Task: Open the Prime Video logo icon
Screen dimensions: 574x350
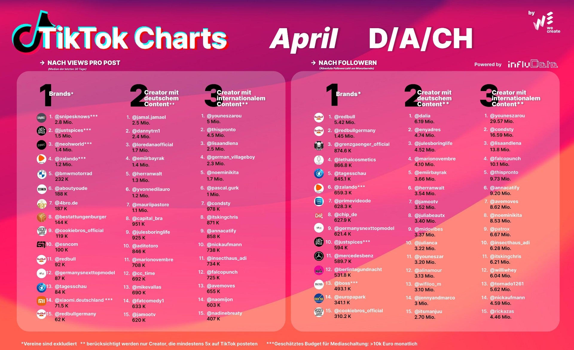Action: pos(319,201)
